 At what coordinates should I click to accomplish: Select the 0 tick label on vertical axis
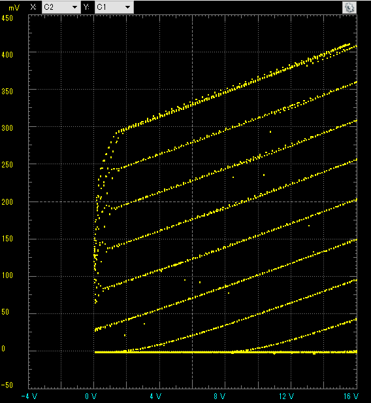pyautogui.click(x=3, y=349)
